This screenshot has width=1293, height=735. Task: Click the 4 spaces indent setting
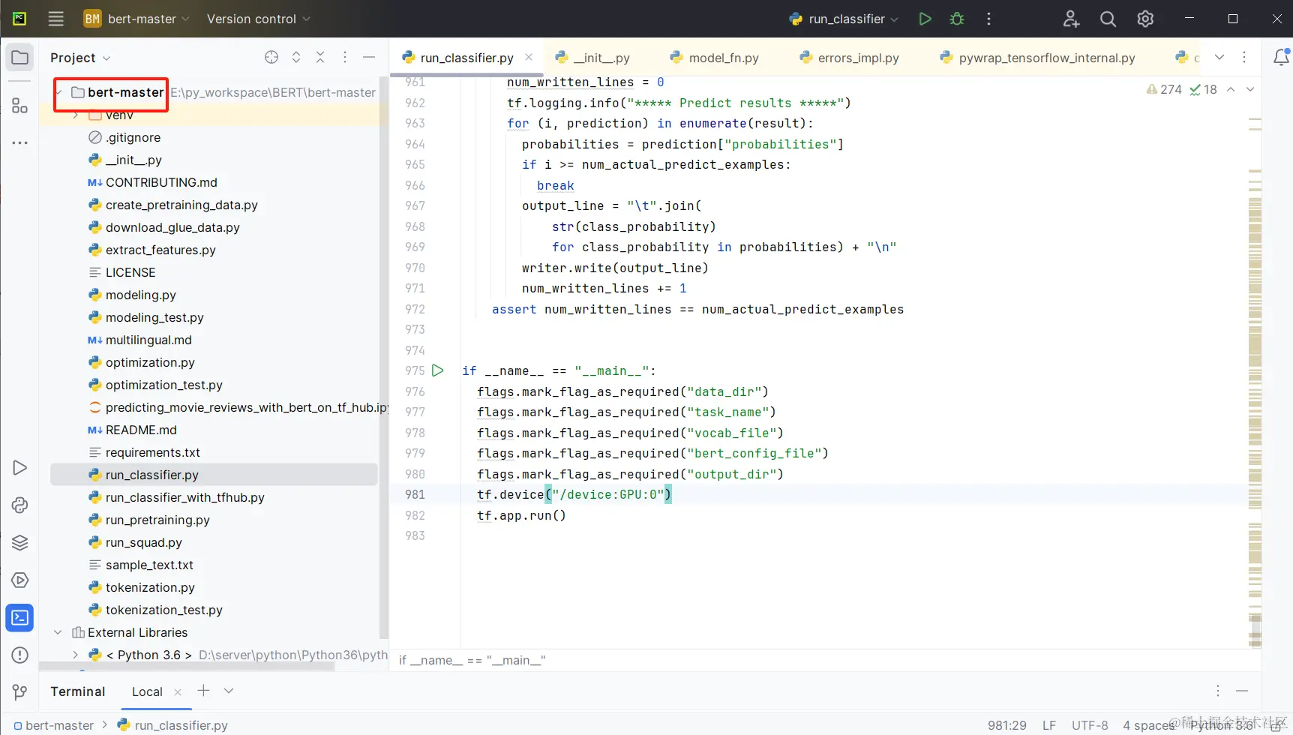(x=1148, y=725)
